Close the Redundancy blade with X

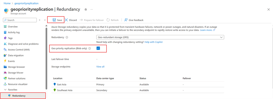click(x=268, y=10)
